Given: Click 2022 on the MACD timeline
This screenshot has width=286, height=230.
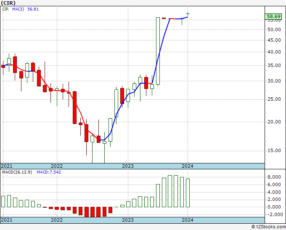Looking at the screenshot, I should pos(57,220).
